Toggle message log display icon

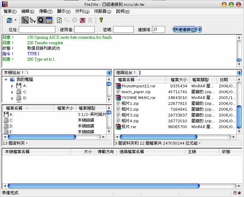point(49,20)
